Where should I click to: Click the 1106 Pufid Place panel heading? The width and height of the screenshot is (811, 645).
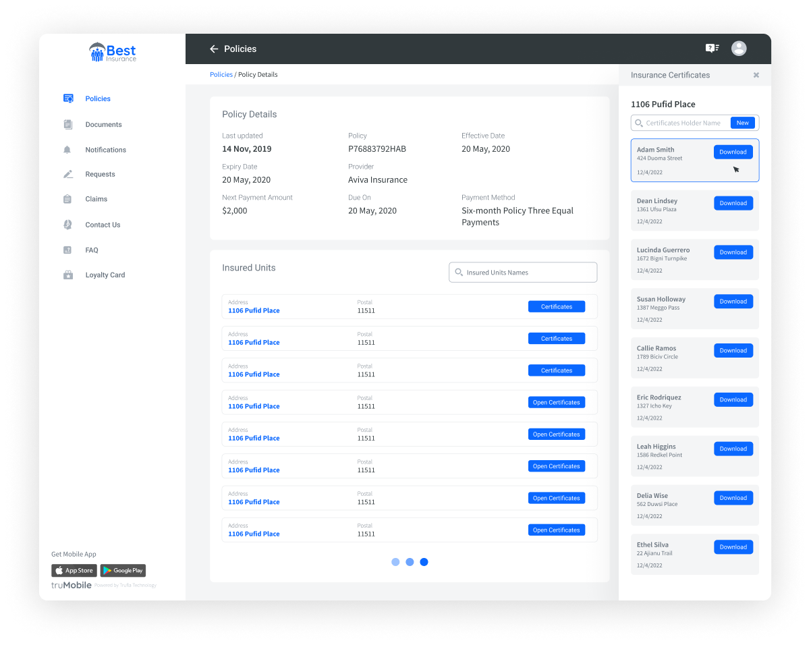(x=663, y=105)
